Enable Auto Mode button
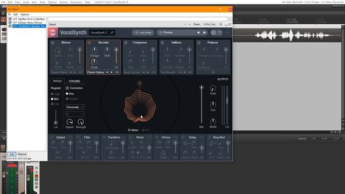Image resolution: width=345 pixels, height=194 pixels. click(143, 32)
